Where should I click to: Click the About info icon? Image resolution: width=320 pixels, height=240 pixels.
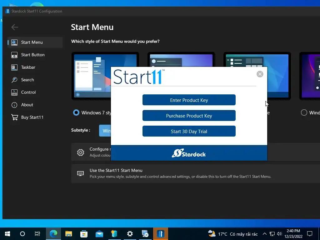[x=14, y=105]
